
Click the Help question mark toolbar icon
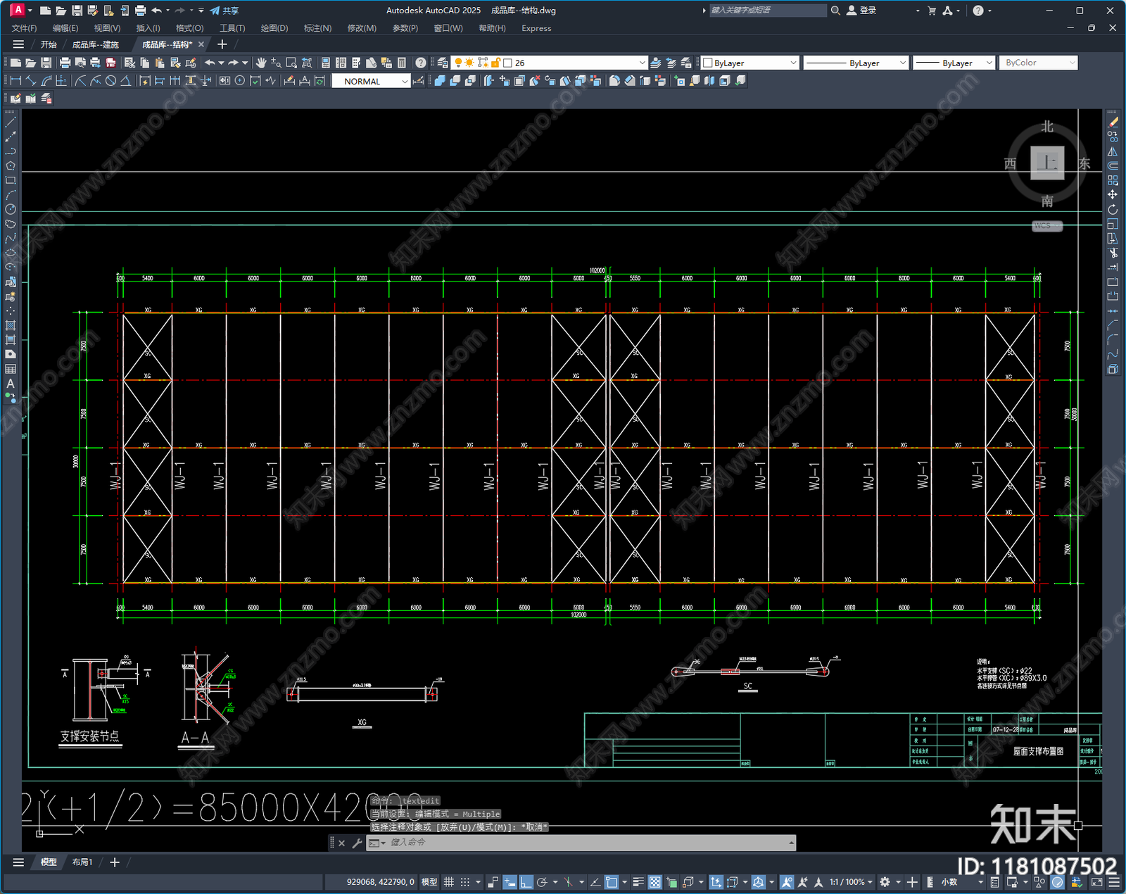(x=420, y=63)
